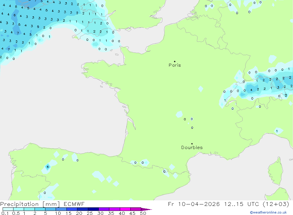Select the Paris location dot marker

pyautogui.click(x=175, y=61)
